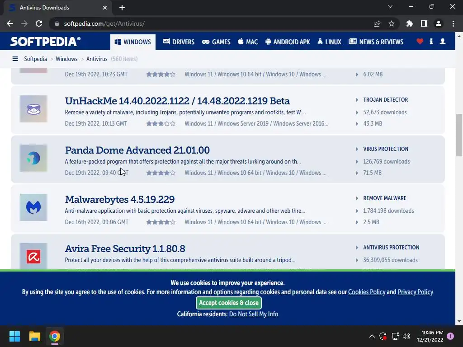Open the DRIVERS navigation section
The image size is (463, 347).
click(179, 42)
